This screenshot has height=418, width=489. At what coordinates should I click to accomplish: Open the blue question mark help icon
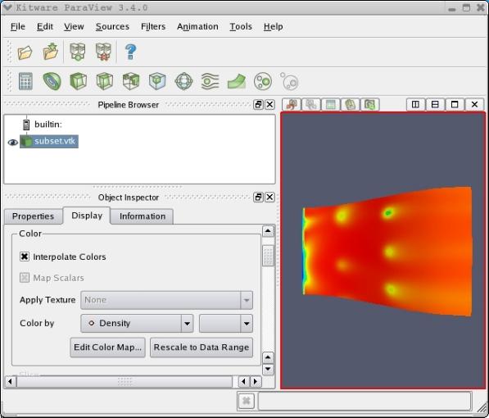130,52
